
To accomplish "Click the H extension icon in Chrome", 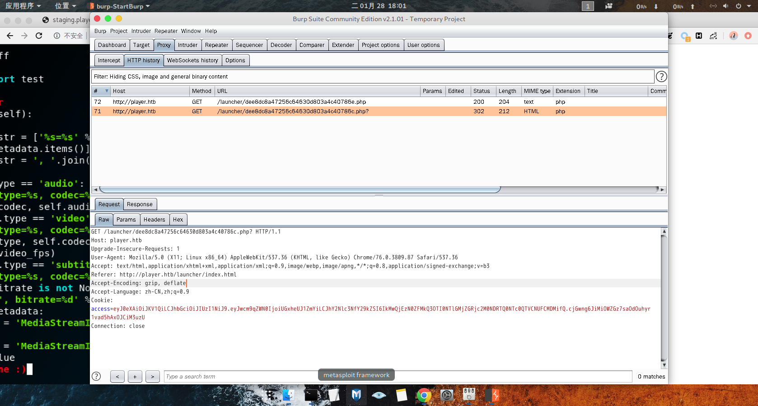I will pos(699,36).
